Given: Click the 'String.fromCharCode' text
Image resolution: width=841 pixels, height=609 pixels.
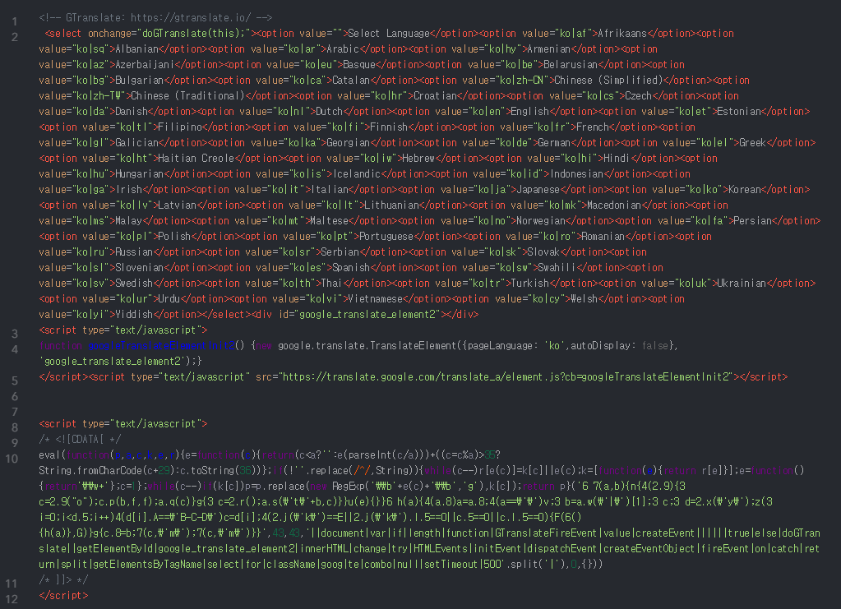Looking at the screenshot, I should coord(90,471).
